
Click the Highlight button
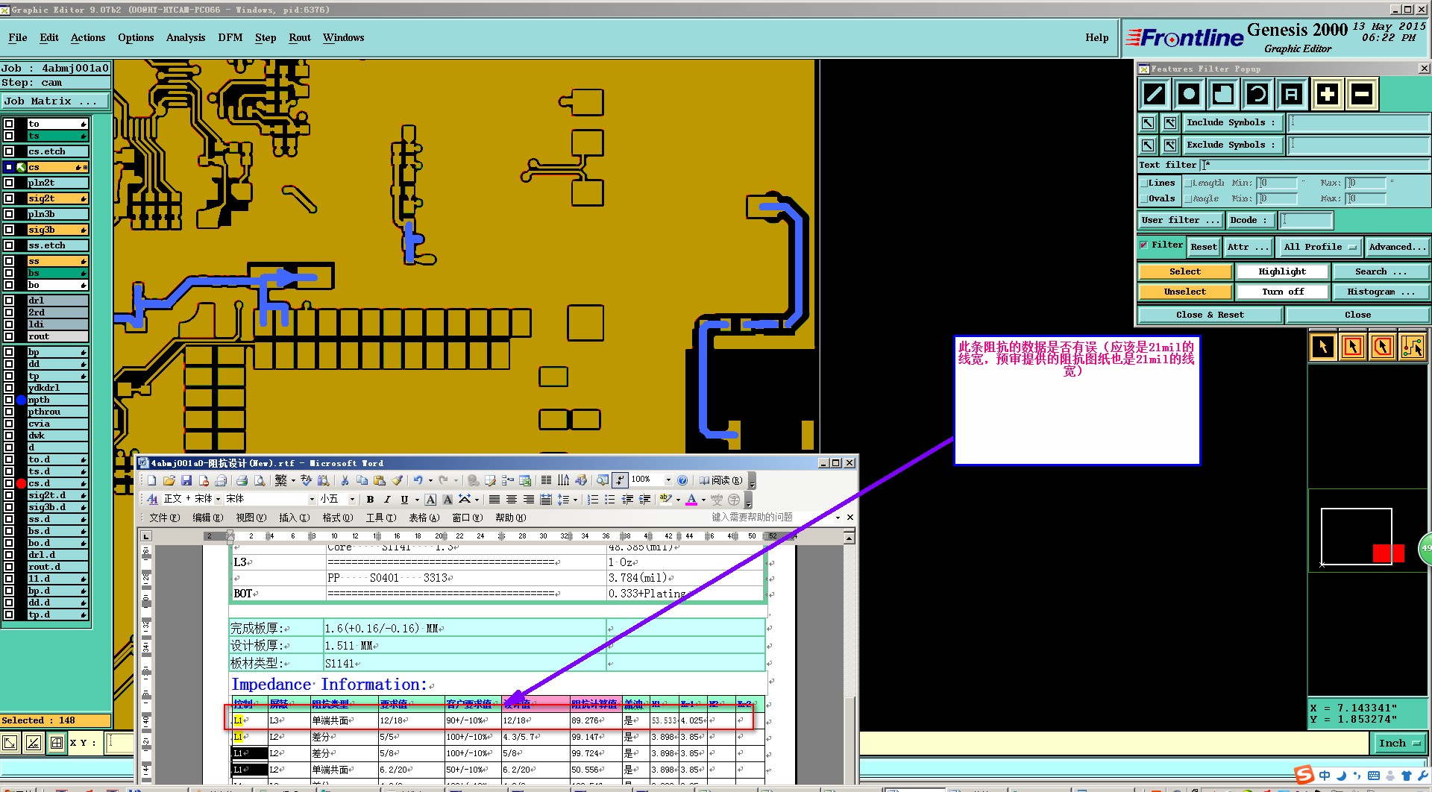click(1282, 271)
